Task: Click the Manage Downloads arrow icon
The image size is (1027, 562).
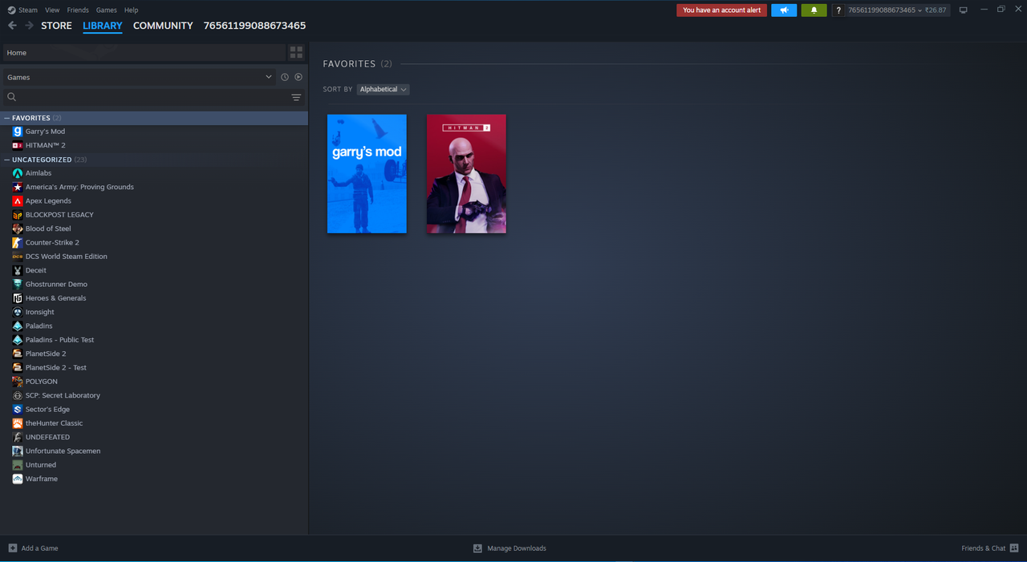Action: coord(477,548)
